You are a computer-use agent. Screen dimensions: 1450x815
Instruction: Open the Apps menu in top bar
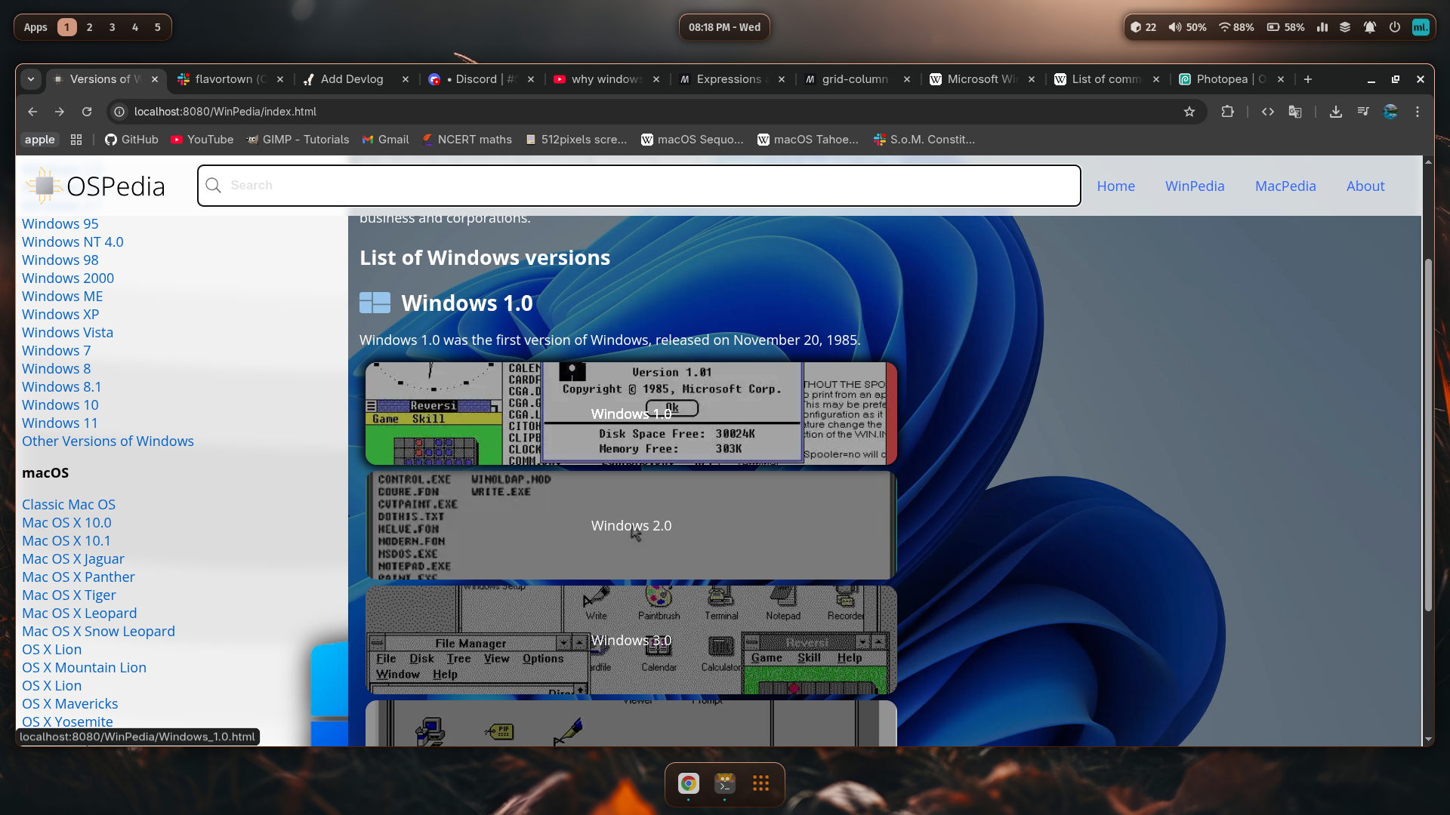click(35, 27)
